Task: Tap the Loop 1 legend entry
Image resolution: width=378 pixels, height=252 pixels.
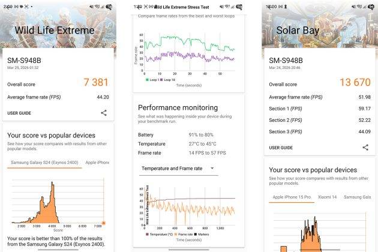Action: tap(152, 80)
